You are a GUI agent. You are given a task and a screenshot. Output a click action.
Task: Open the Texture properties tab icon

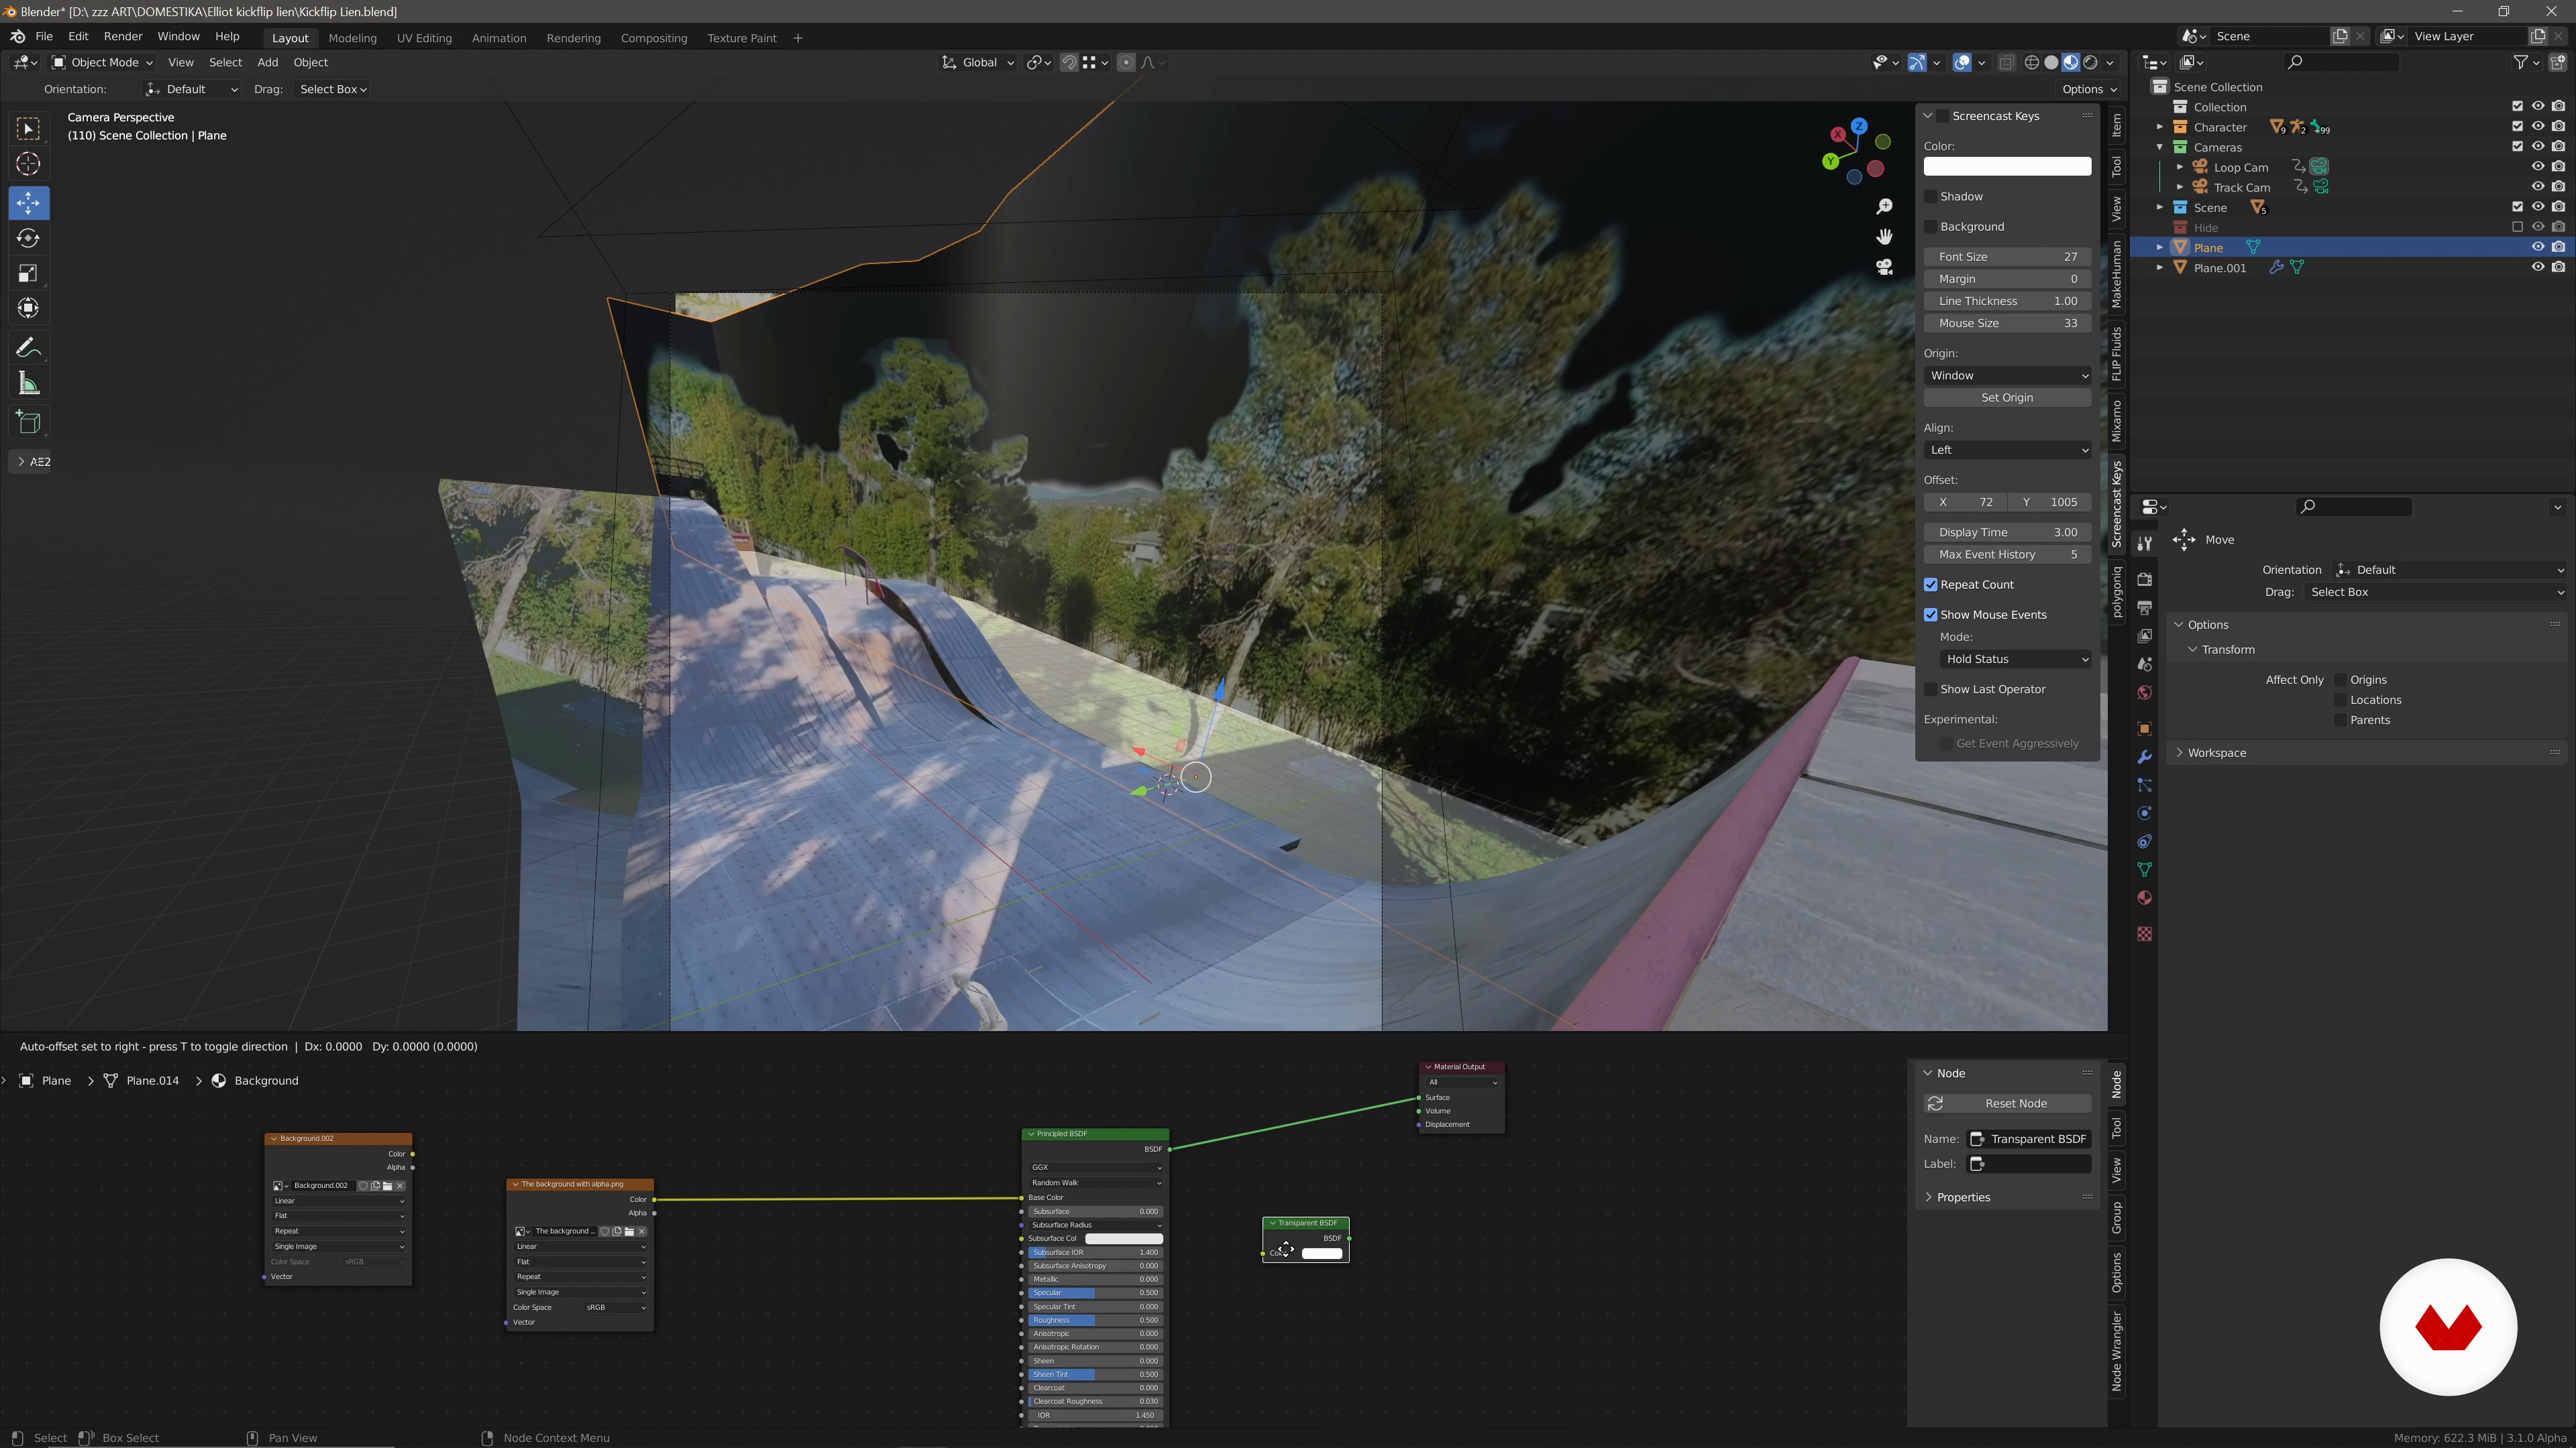tap(2144, 933)
